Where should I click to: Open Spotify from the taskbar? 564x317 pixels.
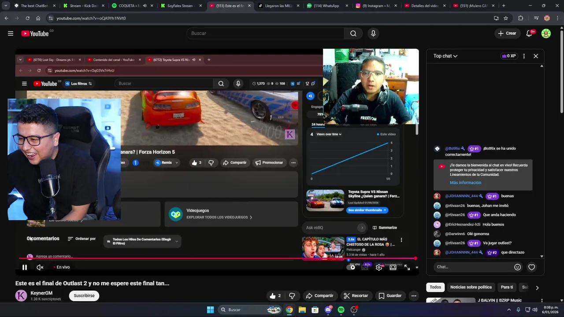(x=341, y=310)
